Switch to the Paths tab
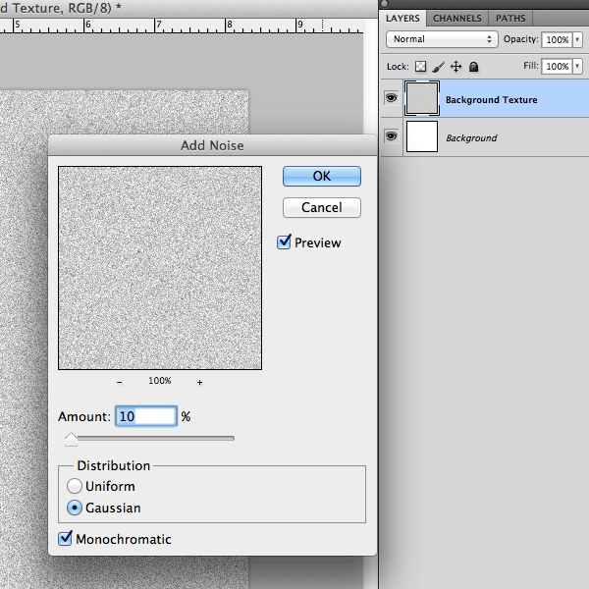 pos(510,18)
